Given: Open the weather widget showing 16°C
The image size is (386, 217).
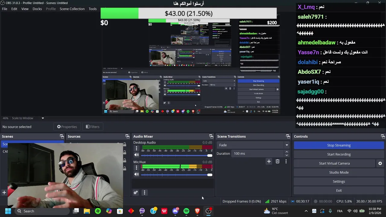Looking at the screenshot, I should (x=276, y=211).
